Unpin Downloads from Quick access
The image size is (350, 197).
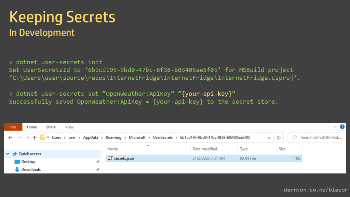tap(98, 170)
